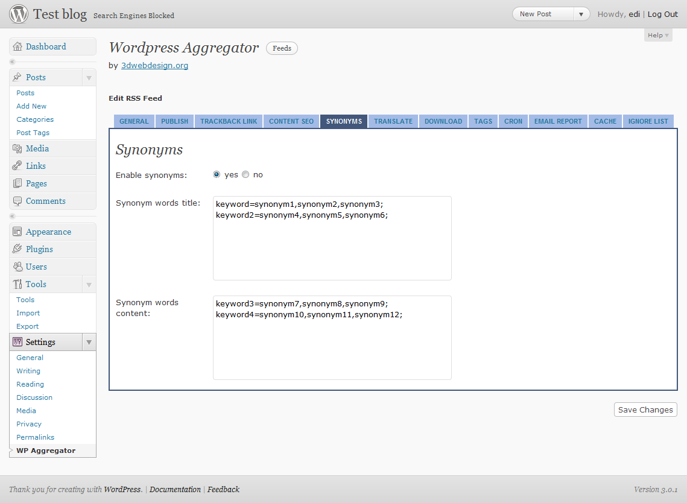The image size is (687, 503).
Task: Open the CONTENT SEO tab
Action: 291,121
